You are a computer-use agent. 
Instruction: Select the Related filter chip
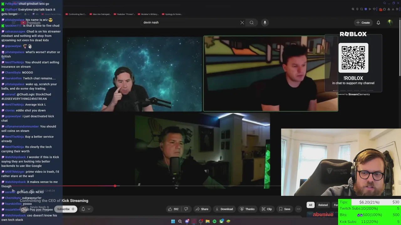coord(323,205)
